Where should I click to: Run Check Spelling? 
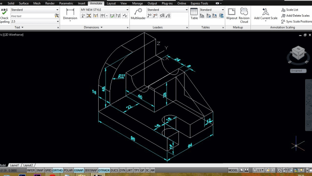point(4,11)
